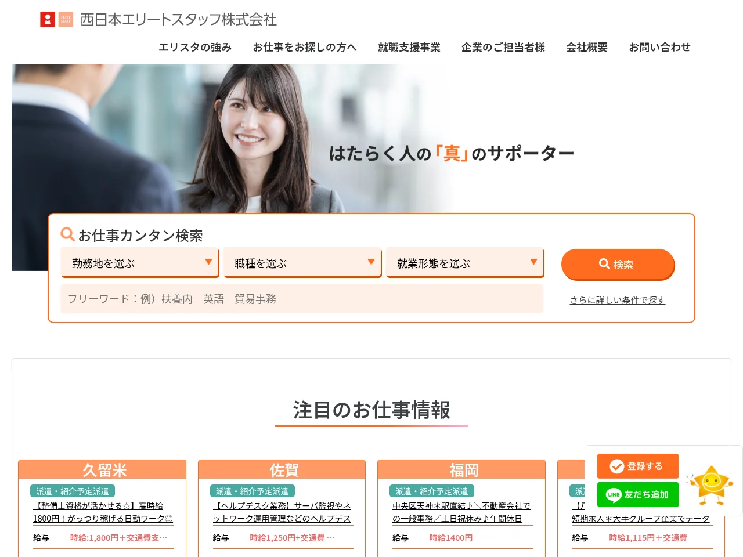
Task: Click the 西日本エリートスタッフ株式会社 site title
Action: click(179, 20)
